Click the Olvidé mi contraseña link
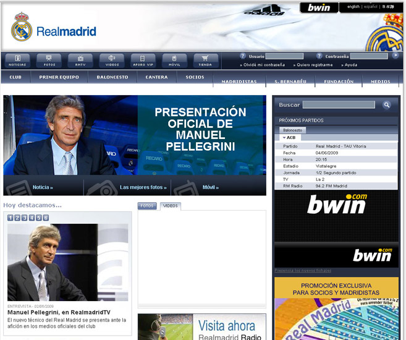 coord(264,65)
